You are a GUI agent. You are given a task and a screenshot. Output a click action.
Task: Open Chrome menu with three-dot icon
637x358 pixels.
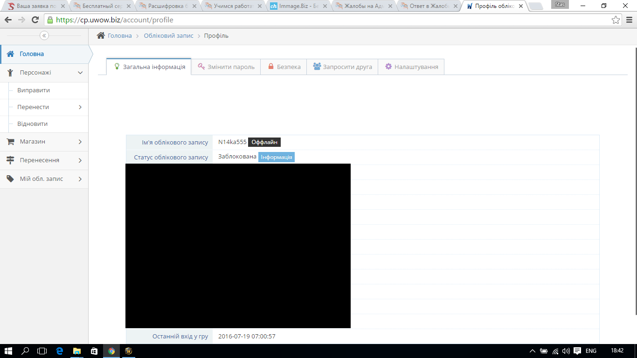tap(629, 20)
